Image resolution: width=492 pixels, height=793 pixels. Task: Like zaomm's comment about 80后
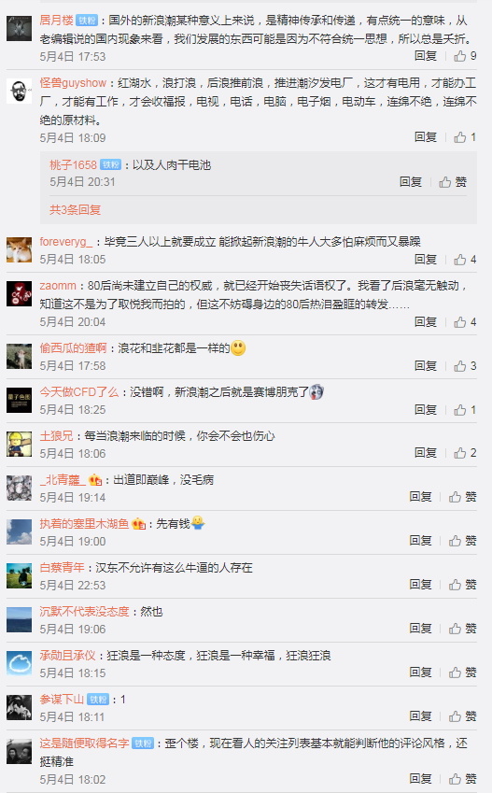(x=465, y=321)
